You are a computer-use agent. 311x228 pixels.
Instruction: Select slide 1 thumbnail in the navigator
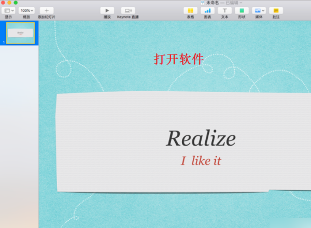20,33
